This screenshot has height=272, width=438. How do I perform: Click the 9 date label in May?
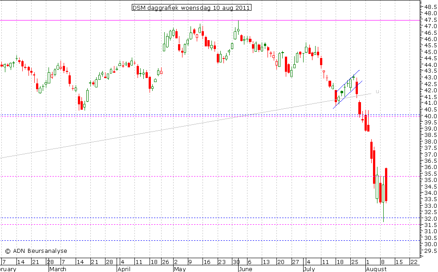[190, 262]
